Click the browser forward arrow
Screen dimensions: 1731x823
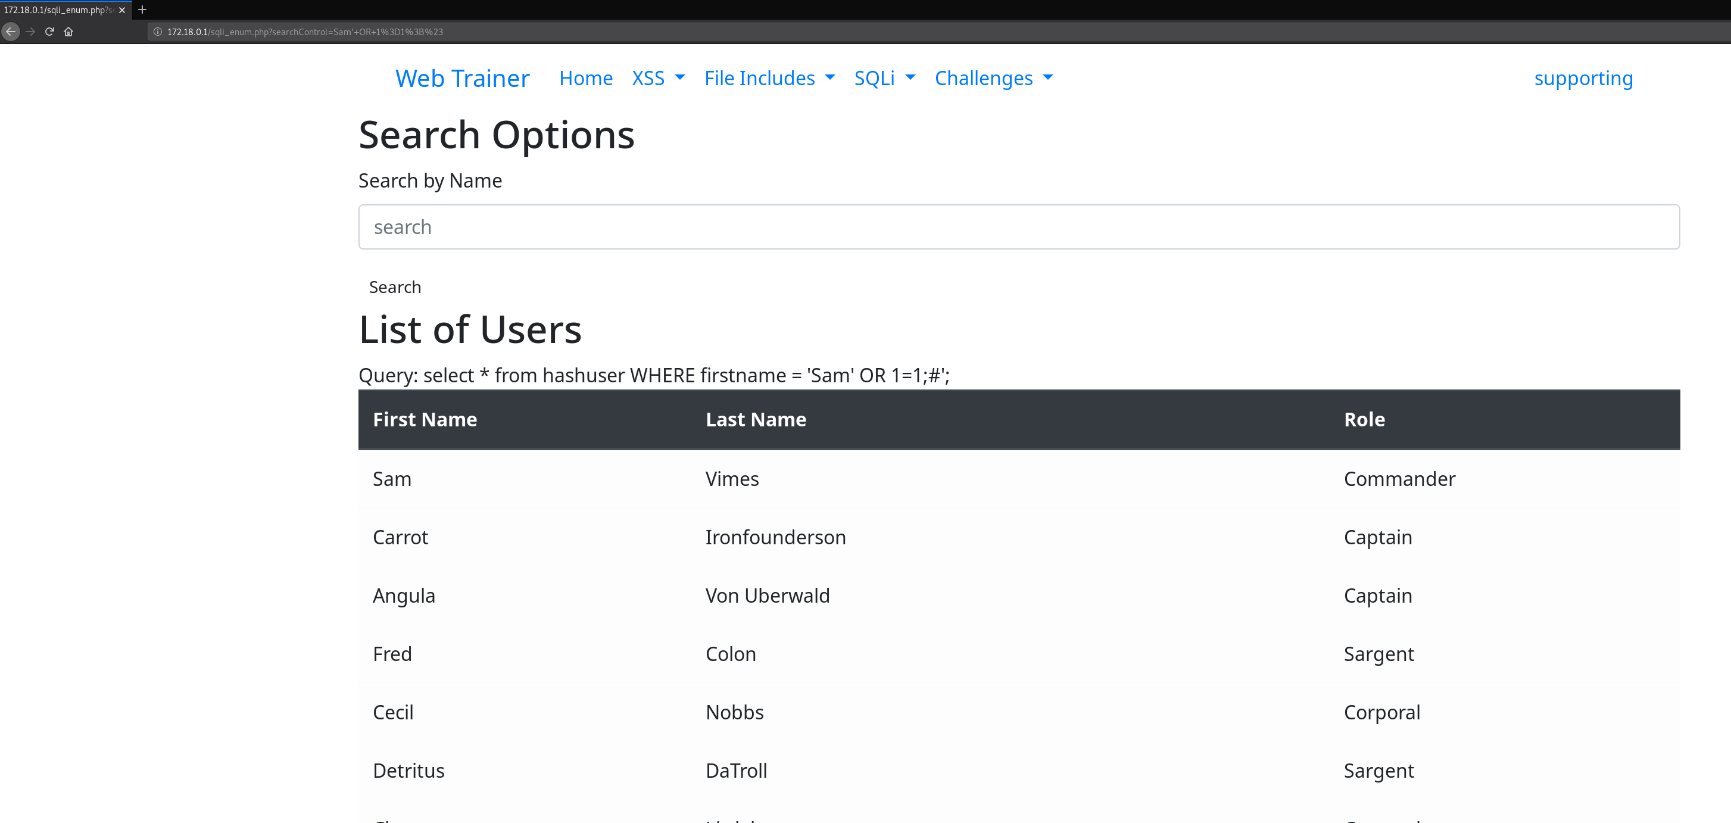click(x=30, y=32)
